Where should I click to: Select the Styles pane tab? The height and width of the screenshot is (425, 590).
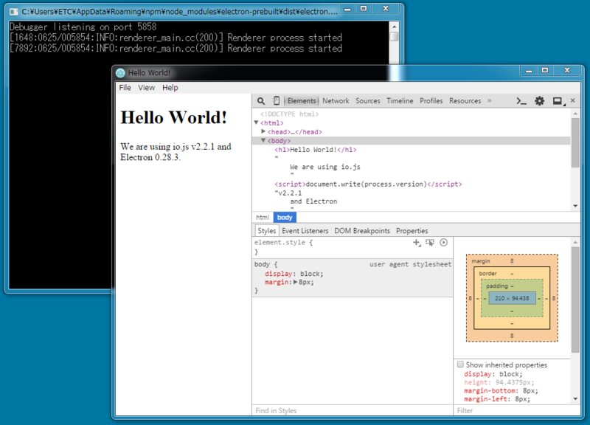pos(267,231)
